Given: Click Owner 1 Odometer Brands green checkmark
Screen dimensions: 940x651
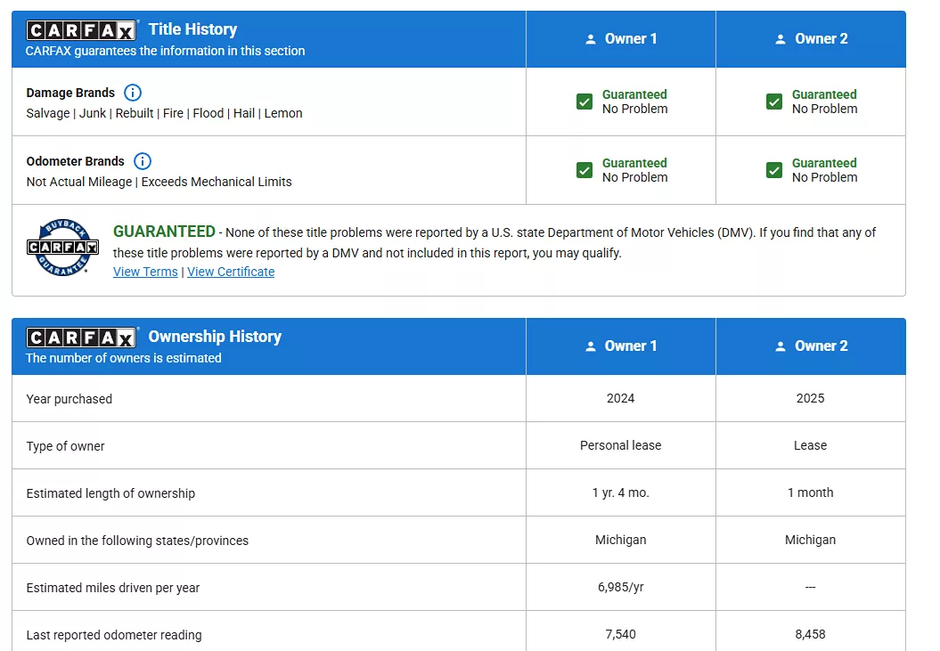Looking at the screenshot, I should click(584, 170).
